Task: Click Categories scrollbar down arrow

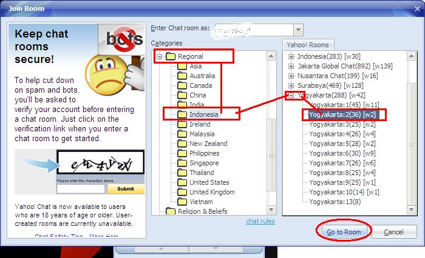Action: click(271, 210)
